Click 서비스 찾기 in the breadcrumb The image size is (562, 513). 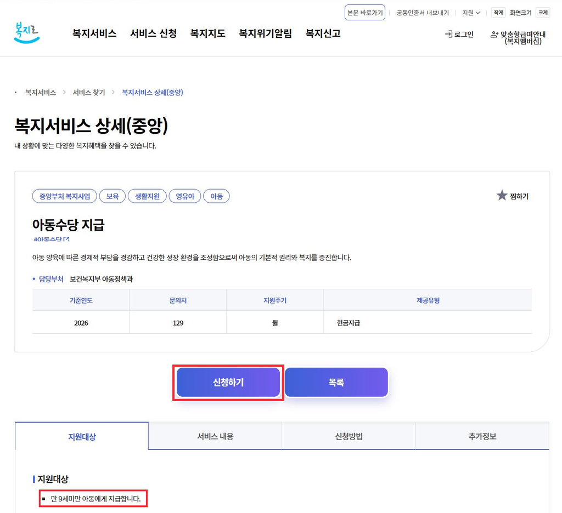coord(89,93)
